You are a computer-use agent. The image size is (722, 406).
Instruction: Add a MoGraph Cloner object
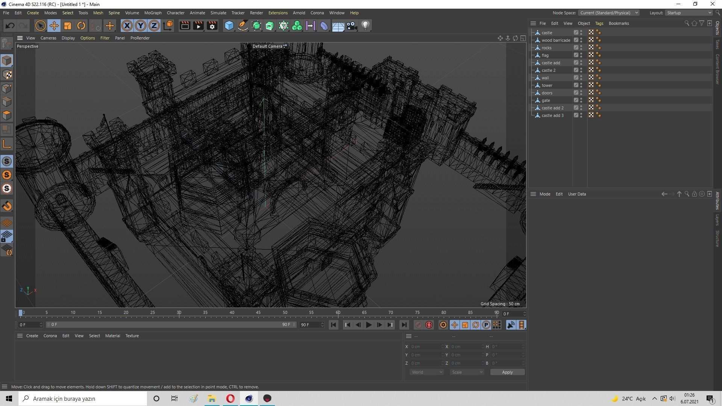(297, 26)
